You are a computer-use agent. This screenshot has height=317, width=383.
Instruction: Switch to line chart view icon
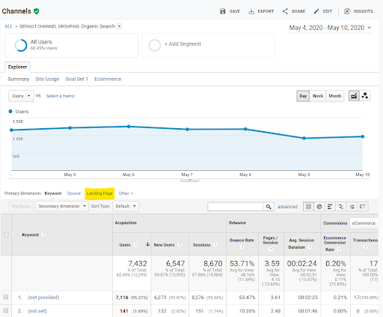pyautogui.click(x=354, y=96)
